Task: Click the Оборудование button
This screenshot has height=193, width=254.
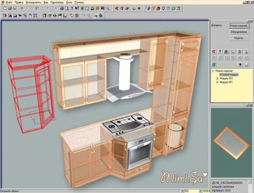Action: pyautogui.click(x=239, y=32)
